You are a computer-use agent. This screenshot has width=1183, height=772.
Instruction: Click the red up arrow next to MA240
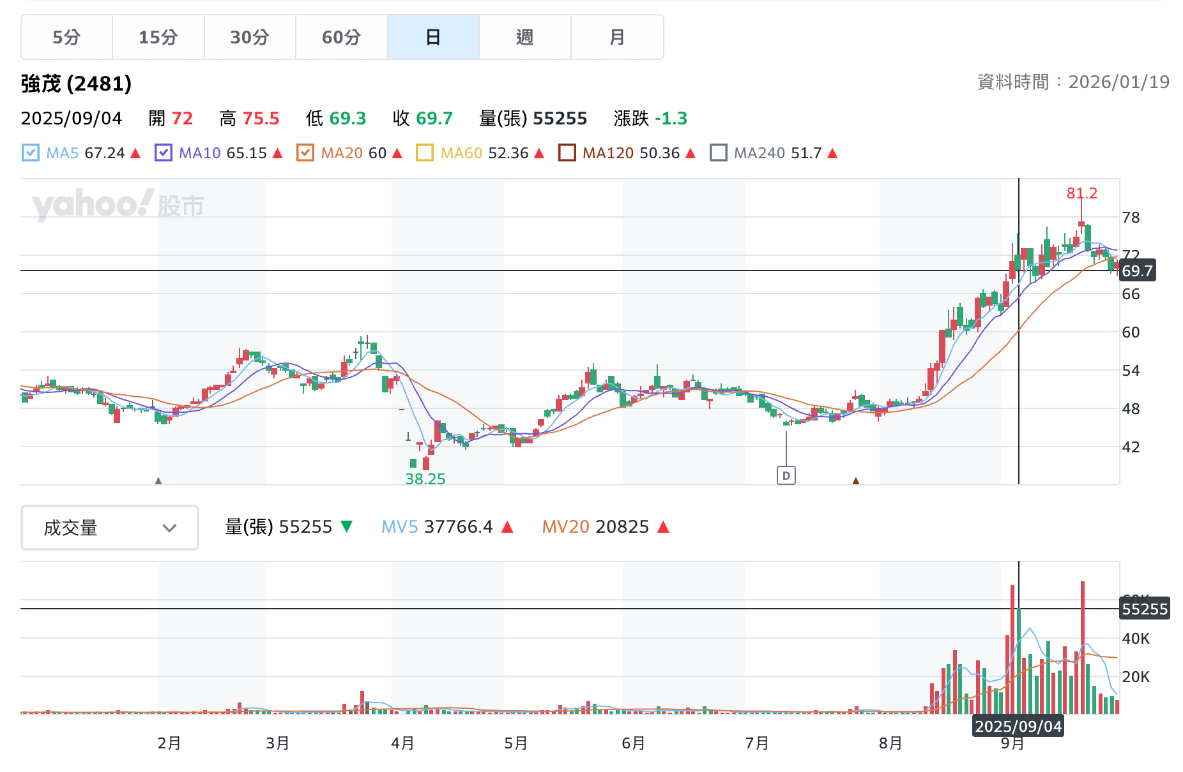click(x=832, y=153)
